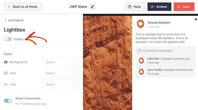Click the lightbox rock image preview
Screen dimensions: 198x110
(x=107, y=63)
